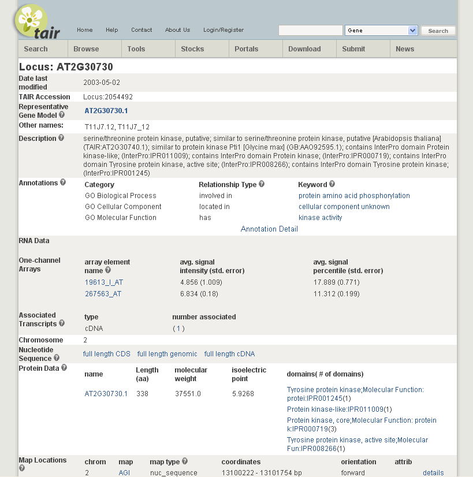Open the News menu tab

click(x=423, y=49)
